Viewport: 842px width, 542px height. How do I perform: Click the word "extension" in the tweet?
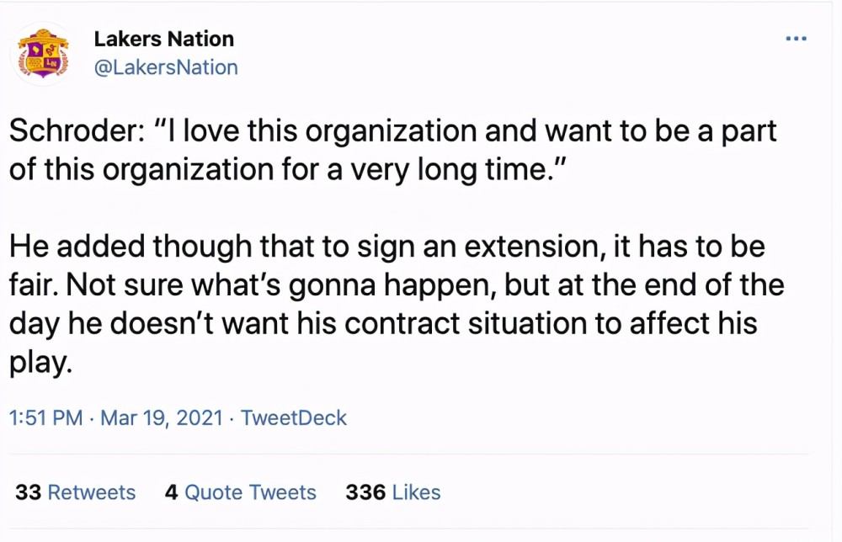coord(530,247)
